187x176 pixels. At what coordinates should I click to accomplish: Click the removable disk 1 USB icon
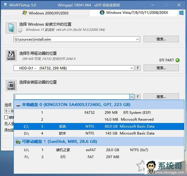(x=18, y=142)
